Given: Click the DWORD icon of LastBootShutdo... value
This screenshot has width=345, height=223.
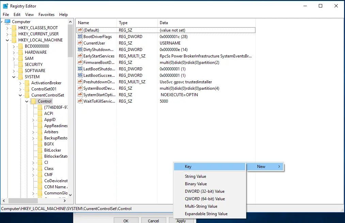Looking at the screenshot, I should click(x=80, y=69).
